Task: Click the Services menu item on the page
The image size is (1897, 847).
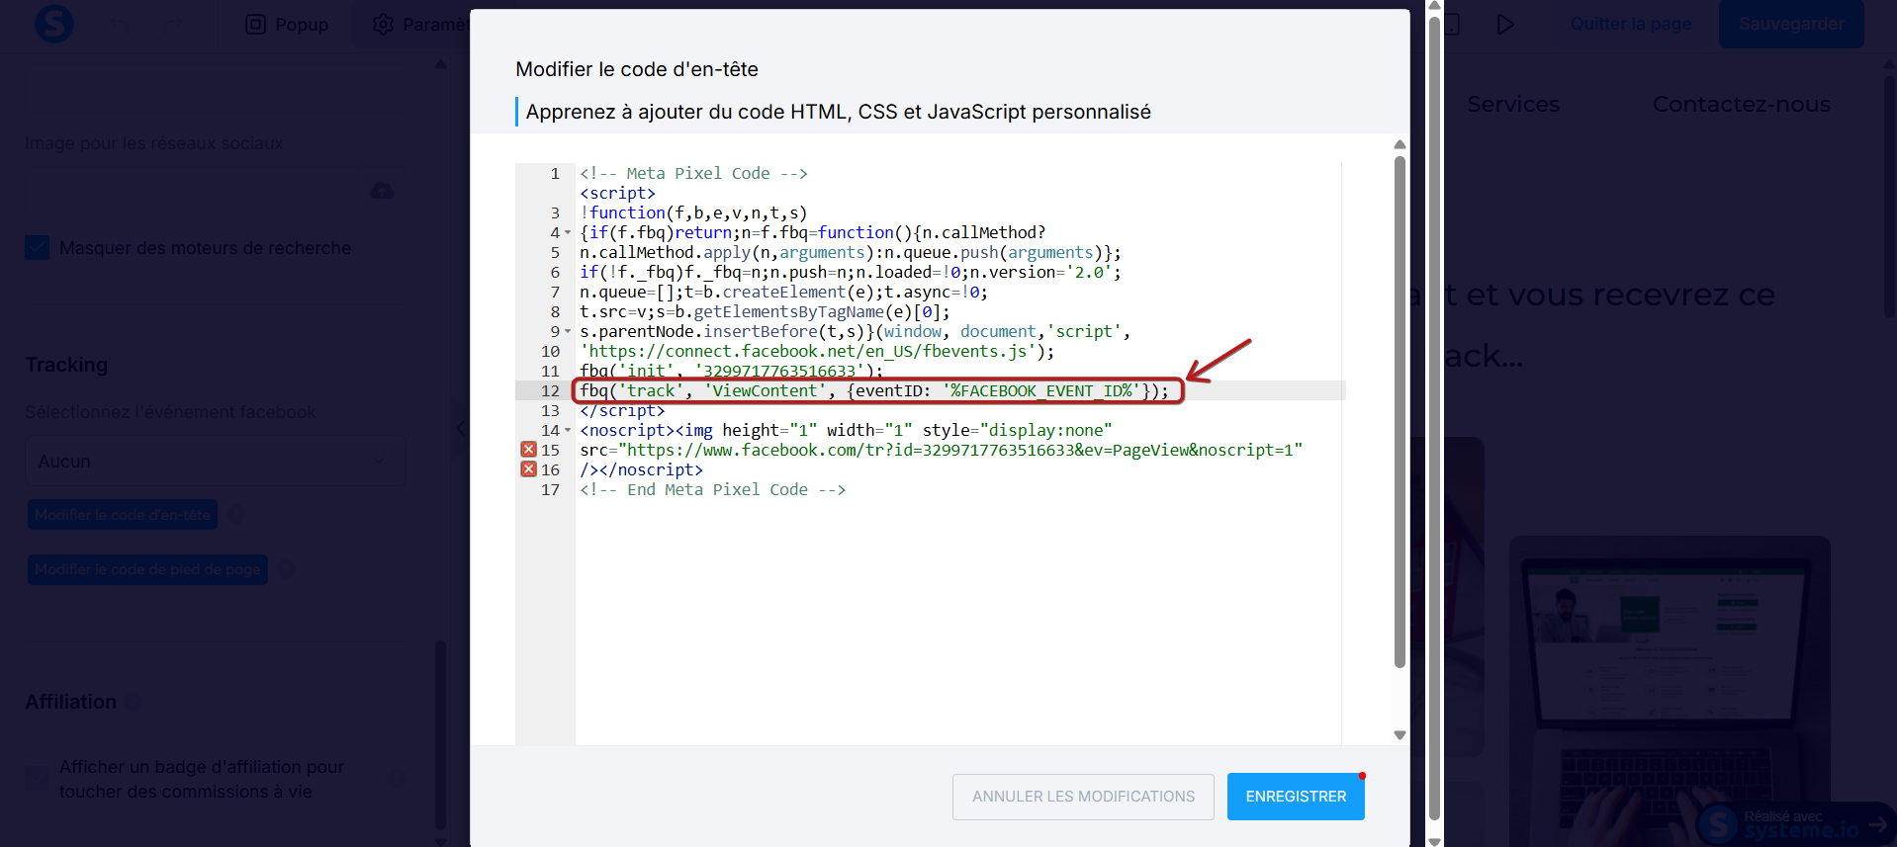Action: (1513, 104)
